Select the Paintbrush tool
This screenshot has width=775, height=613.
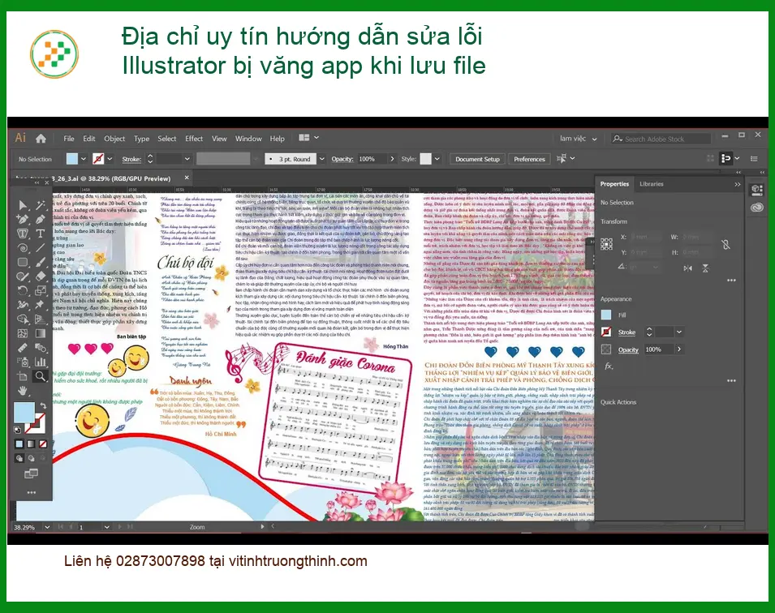pyautogui.click(x=41, y=262)
